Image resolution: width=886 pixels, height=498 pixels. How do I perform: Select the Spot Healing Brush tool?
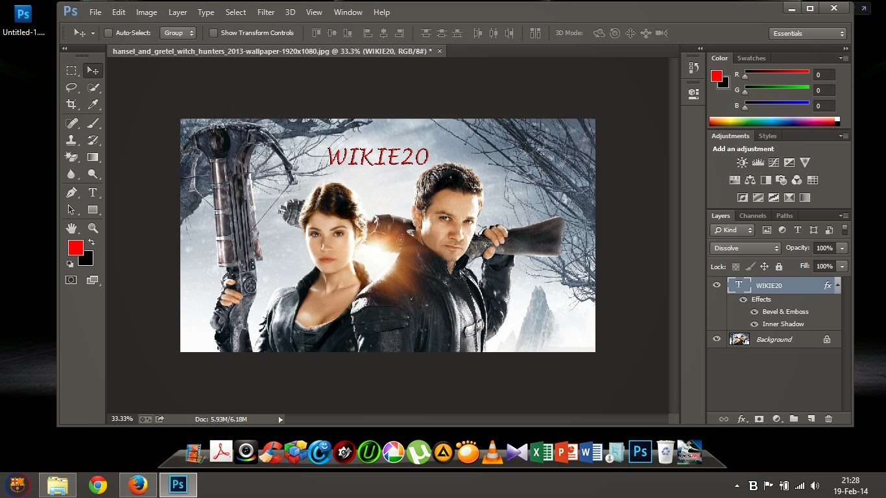click(x=71, y=123)
